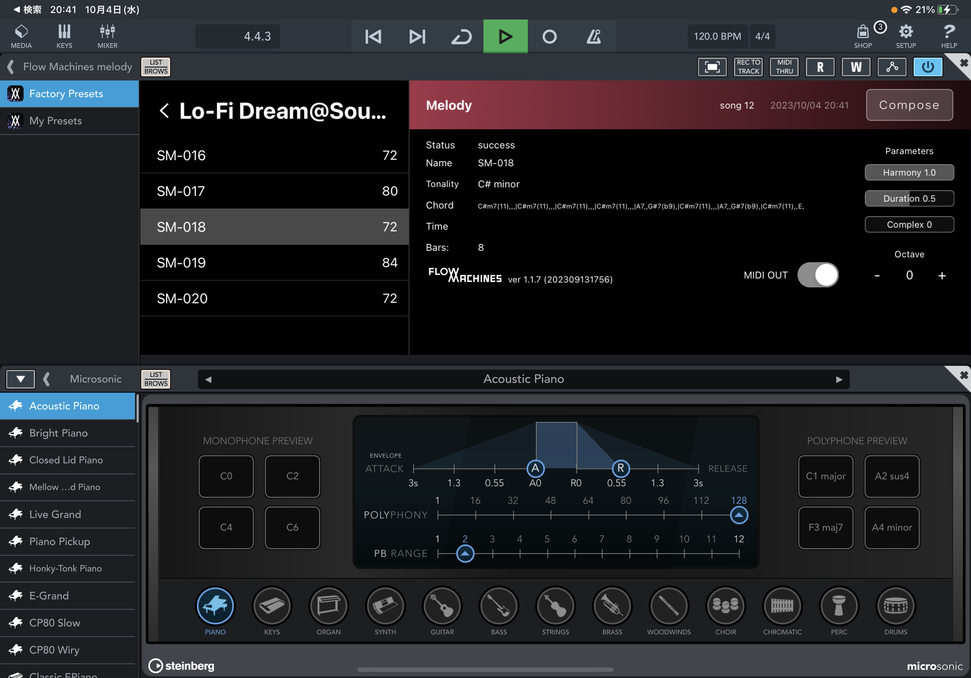Increase Octave with the plus stepper
971x678 pixels.
coord(942,276)
